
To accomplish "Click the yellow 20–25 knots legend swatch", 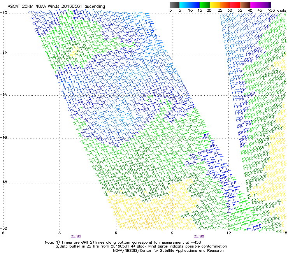I will coord(215,5).
